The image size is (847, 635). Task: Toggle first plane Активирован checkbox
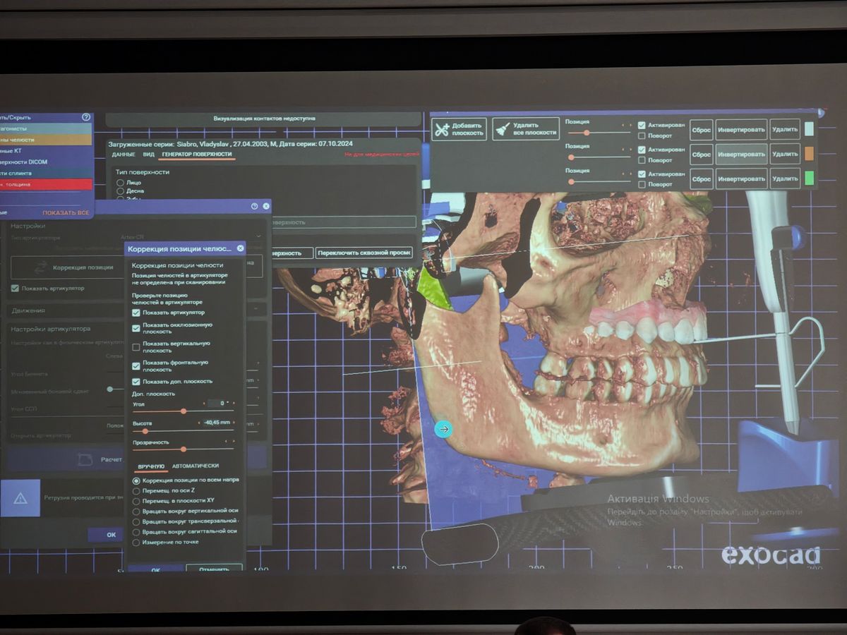(x=642, y=125)
